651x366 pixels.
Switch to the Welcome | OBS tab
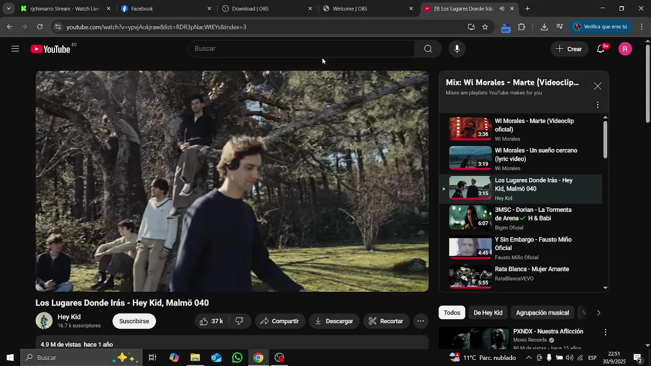click(x=368, y=9)
